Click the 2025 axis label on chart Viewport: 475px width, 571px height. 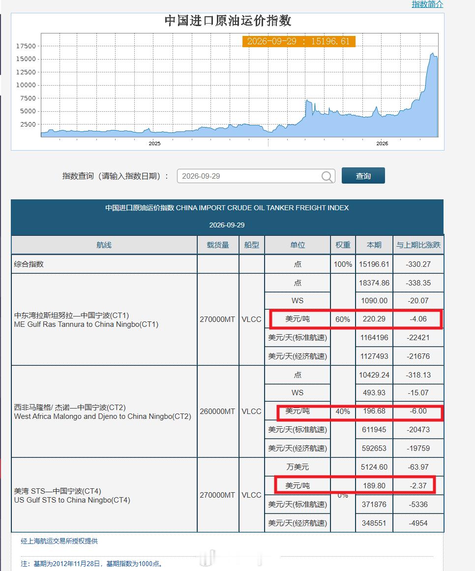tap(154, 143)
